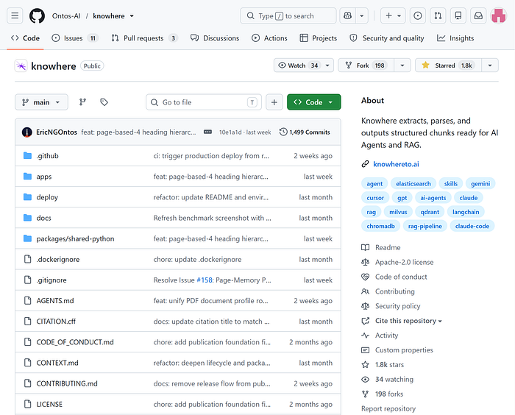
Task: Open the LICENSE file
Action: pyautogui.click(x=49, y=404)
